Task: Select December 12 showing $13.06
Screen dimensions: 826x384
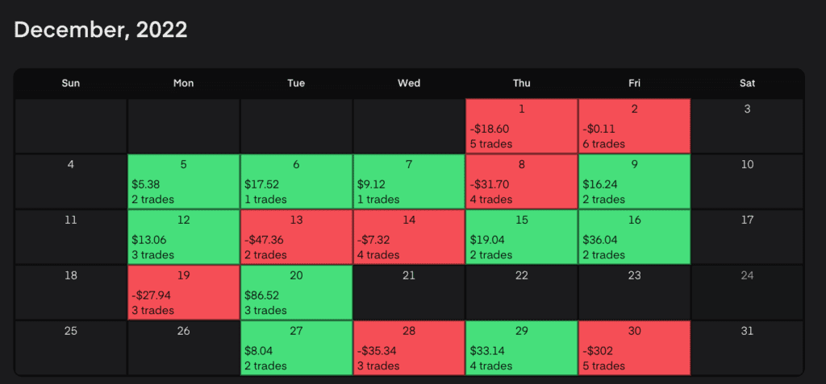Action: point(184,237)
